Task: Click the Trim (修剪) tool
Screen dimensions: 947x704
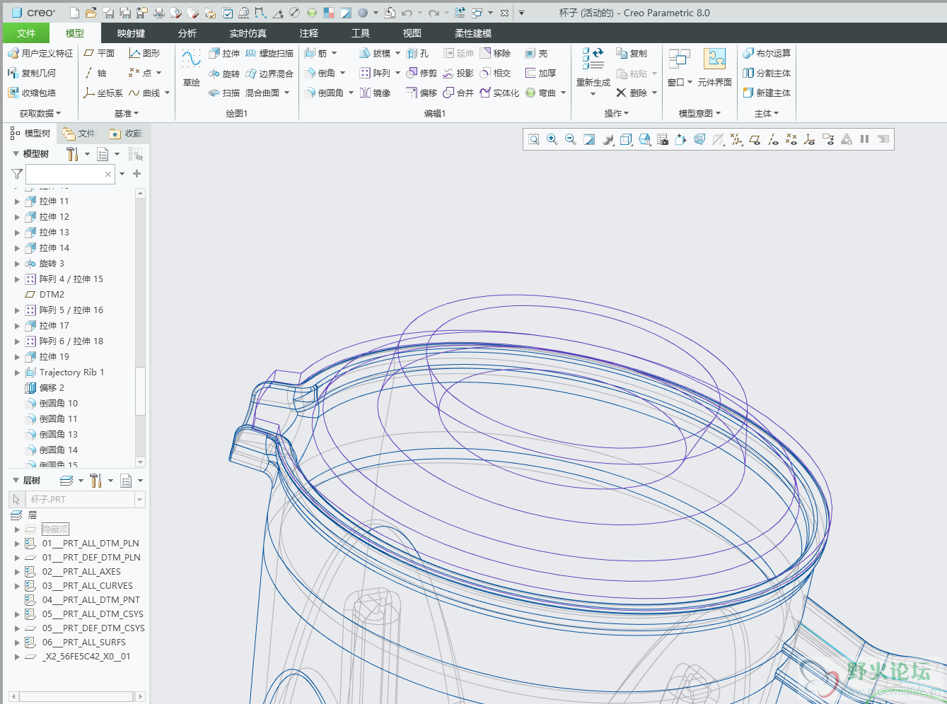Action: 422,73
